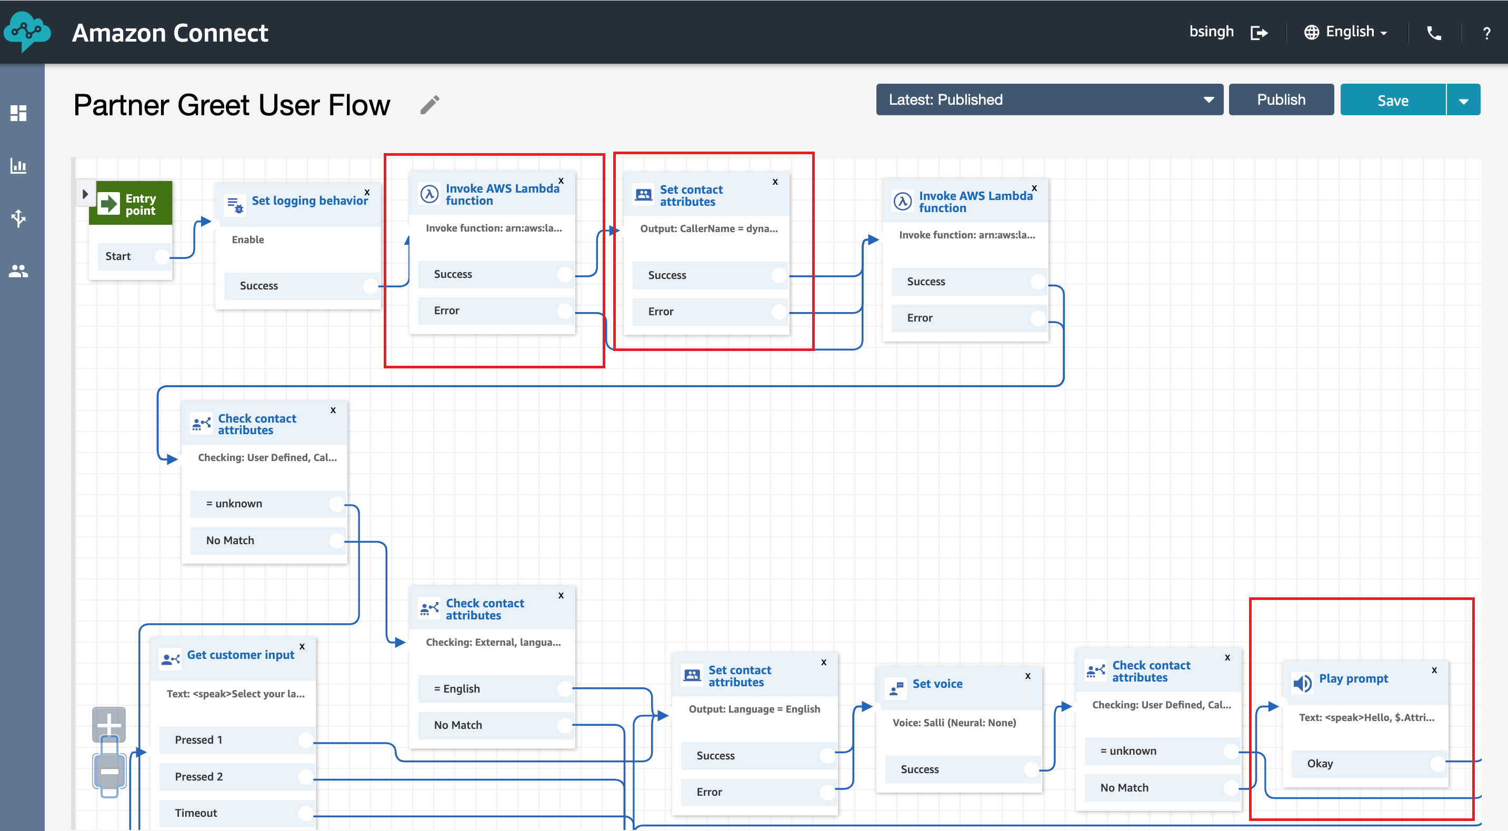The image size is (1508, 831).
Task: Click lambda icon of first Invoke AWS Lambda block
Action: click(430, 194)
